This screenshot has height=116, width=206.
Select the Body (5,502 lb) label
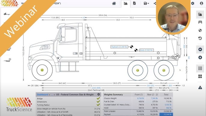click(x=146, y=50)
